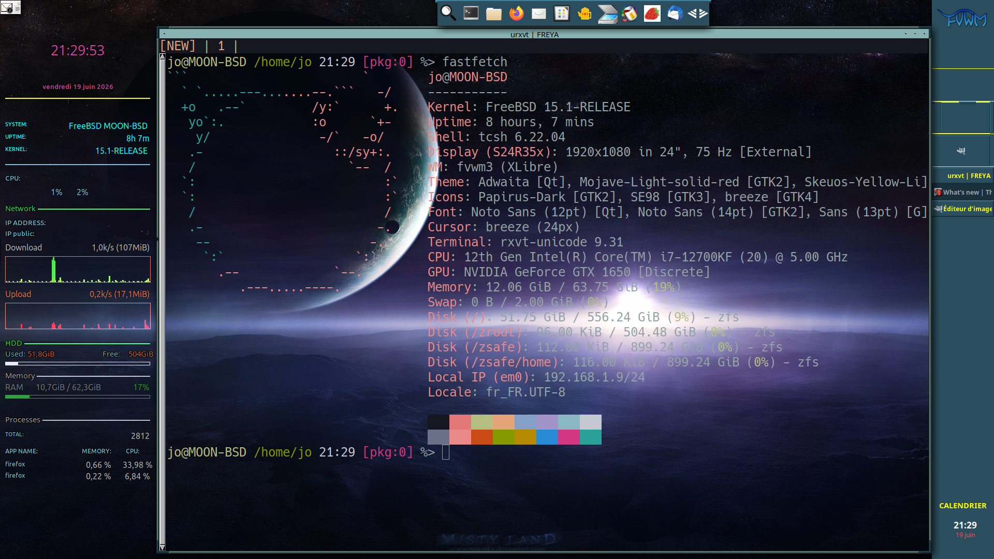
Task: Click the Upload network graph
Action: coord(78,316)
